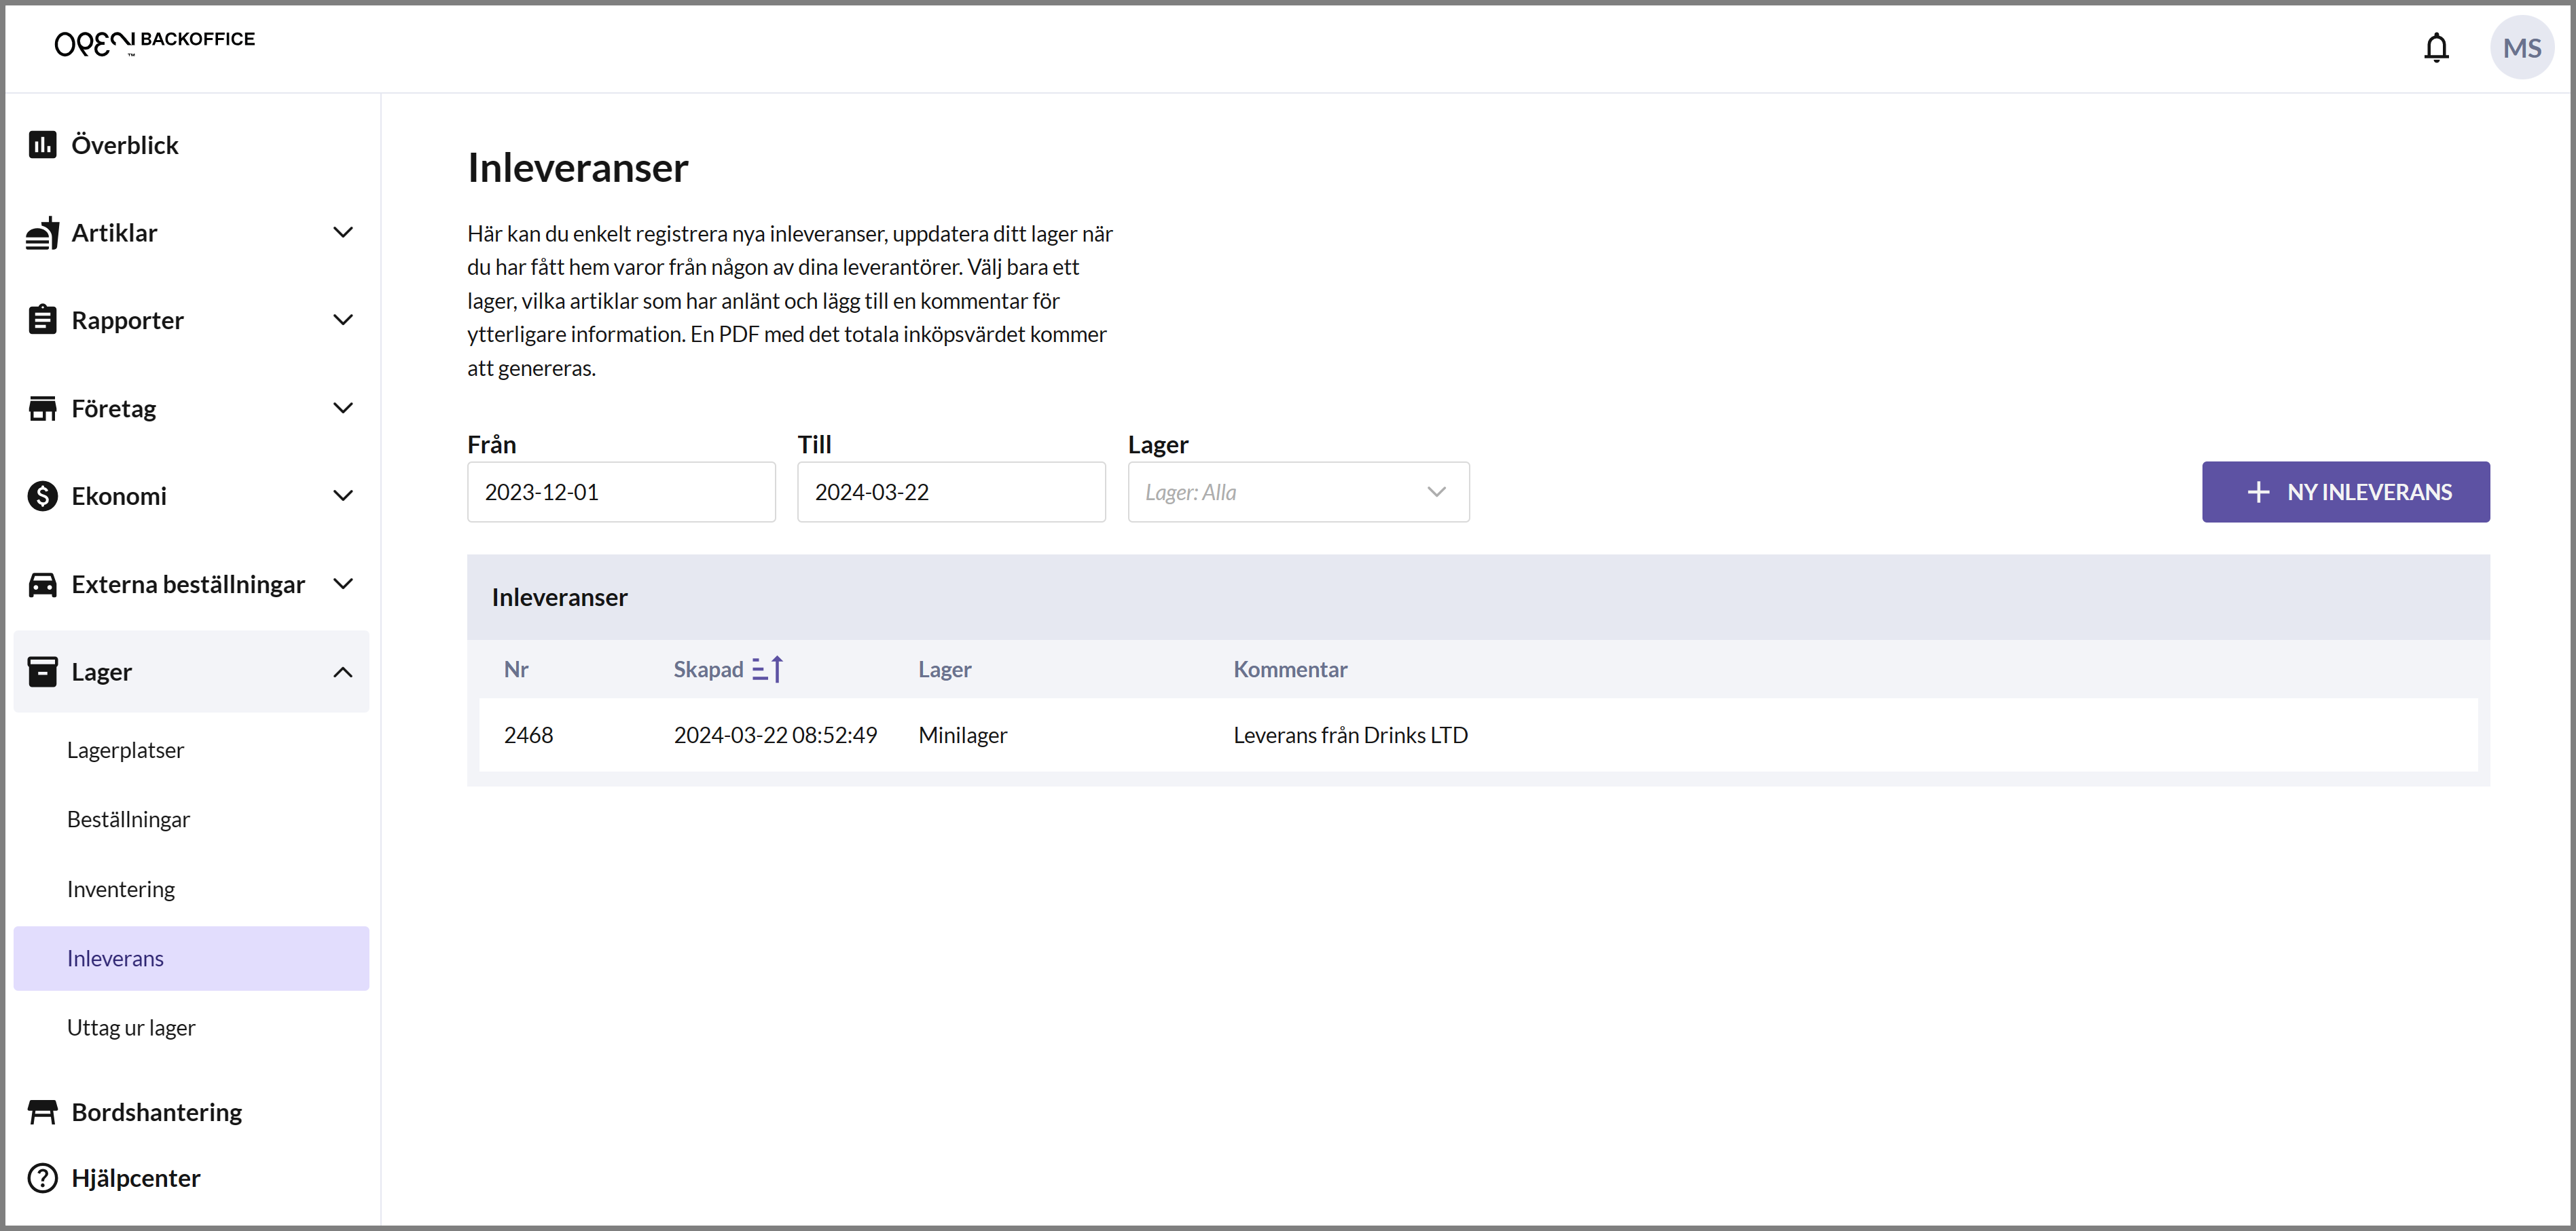Sort by the Nr column header
Image resolution: width=2576 pixels, height=1231 pixels.
516,670
